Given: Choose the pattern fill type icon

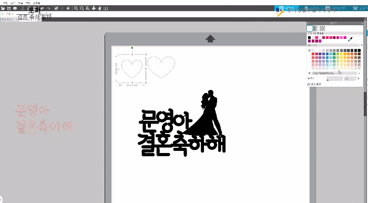Looking at the screenshot, I should click(322, 28).
